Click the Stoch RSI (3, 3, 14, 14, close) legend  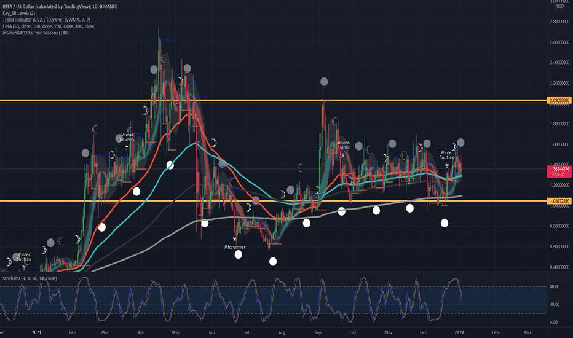pos(30,278)
